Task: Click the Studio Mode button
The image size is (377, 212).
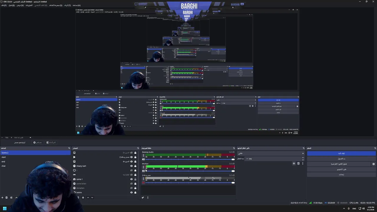Action: pos(341,169)
